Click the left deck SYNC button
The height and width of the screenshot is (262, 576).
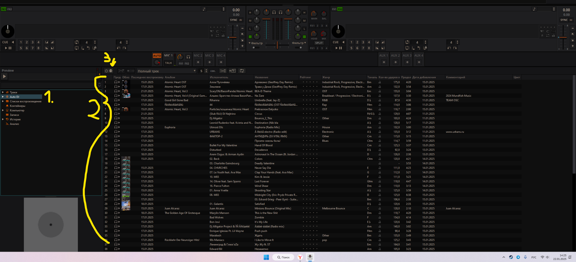tap(234, 20)
